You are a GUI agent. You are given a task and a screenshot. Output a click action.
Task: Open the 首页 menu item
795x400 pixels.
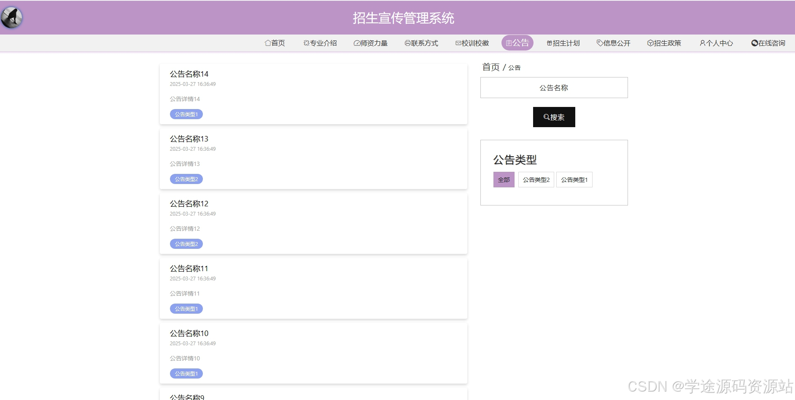pyautogui.click(x=275, y=43)
